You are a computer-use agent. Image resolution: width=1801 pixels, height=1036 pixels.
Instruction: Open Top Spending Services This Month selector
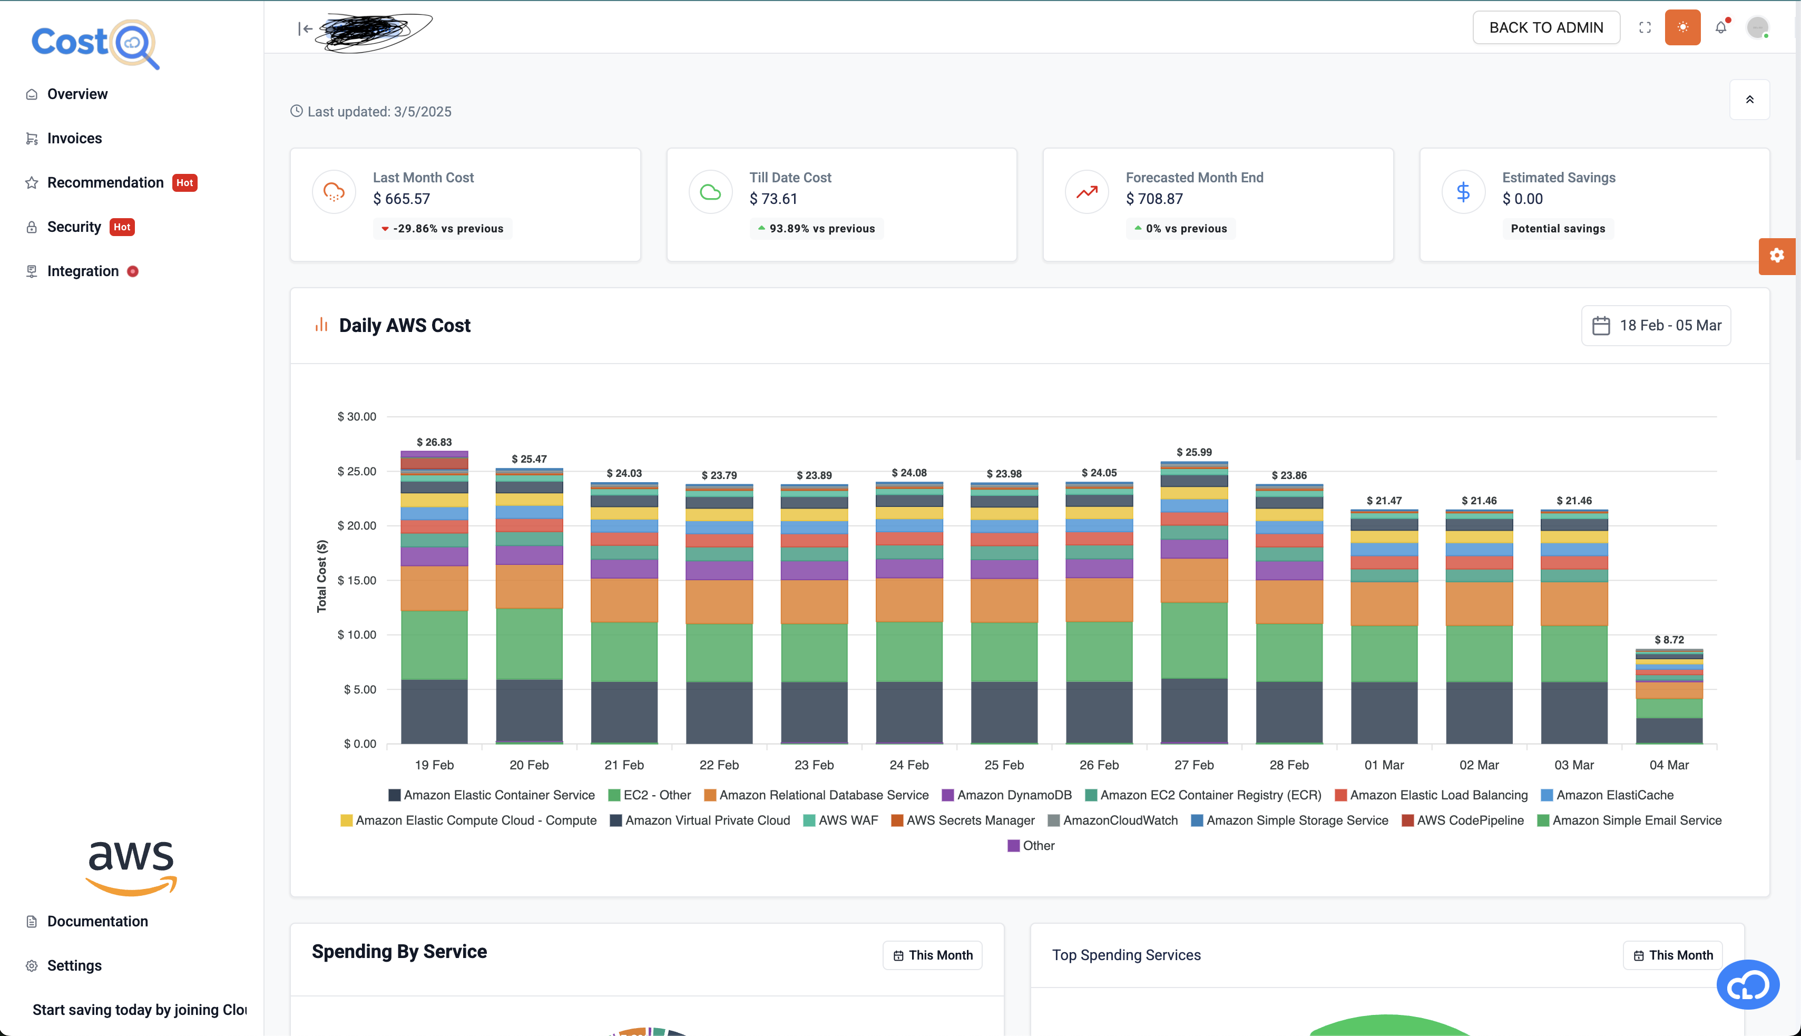1672,955
